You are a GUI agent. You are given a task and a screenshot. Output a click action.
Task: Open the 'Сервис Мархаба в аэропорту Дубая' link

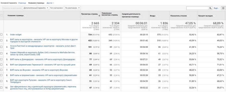point(42,53)
